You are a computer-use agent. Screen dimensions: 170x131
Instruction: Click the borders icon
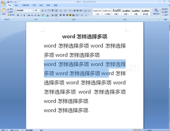tap(86, 15)
